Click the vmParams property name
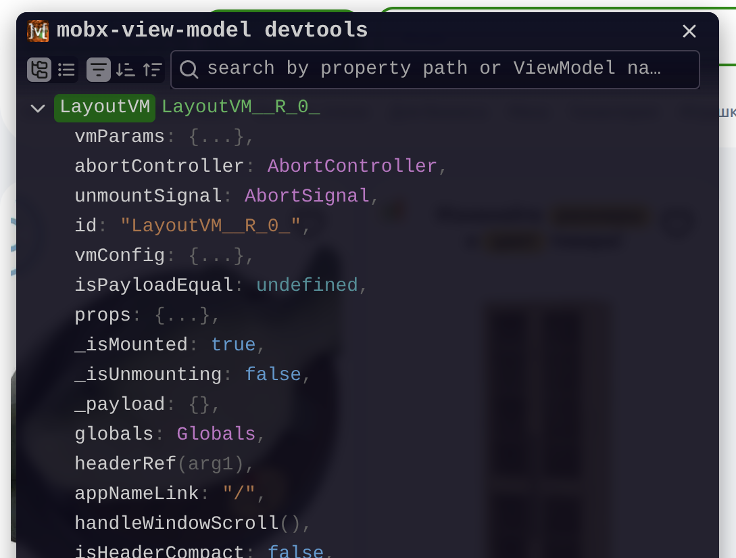 pos(120,137)
